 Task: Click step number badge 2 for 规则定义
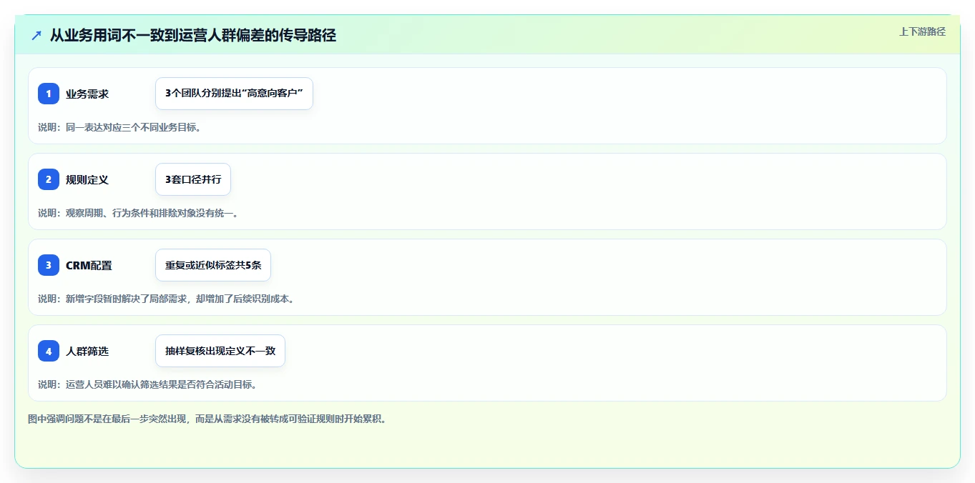pos(49,179)
